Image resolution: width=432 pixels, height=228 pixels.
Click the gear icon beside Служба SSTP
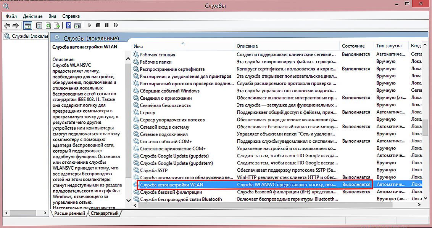pyautogui.click(x=136, y=170)
